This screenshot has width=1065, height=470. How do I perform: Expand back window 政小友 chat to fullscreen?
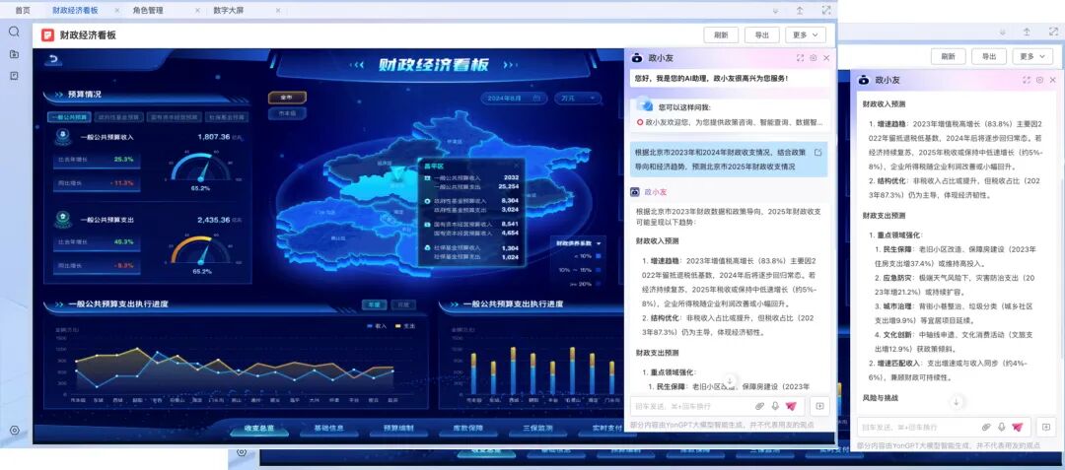click(x=1027, y=80)
